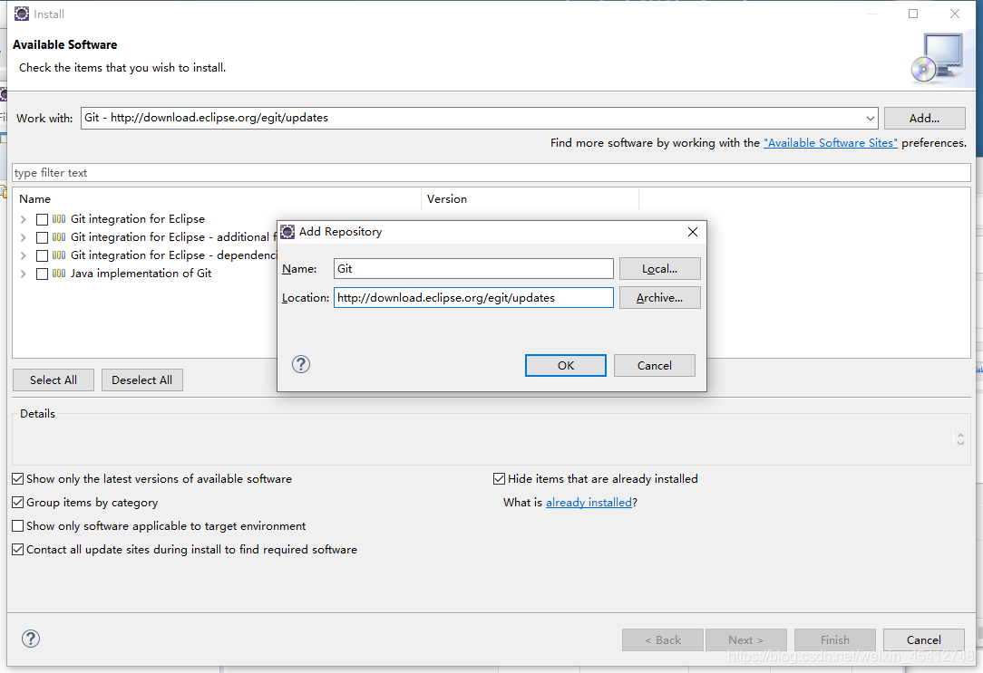Screen dimensions: 983x673
Task: Check the Java implementation of Git checkbox
Action: click(x=42, y=274)
